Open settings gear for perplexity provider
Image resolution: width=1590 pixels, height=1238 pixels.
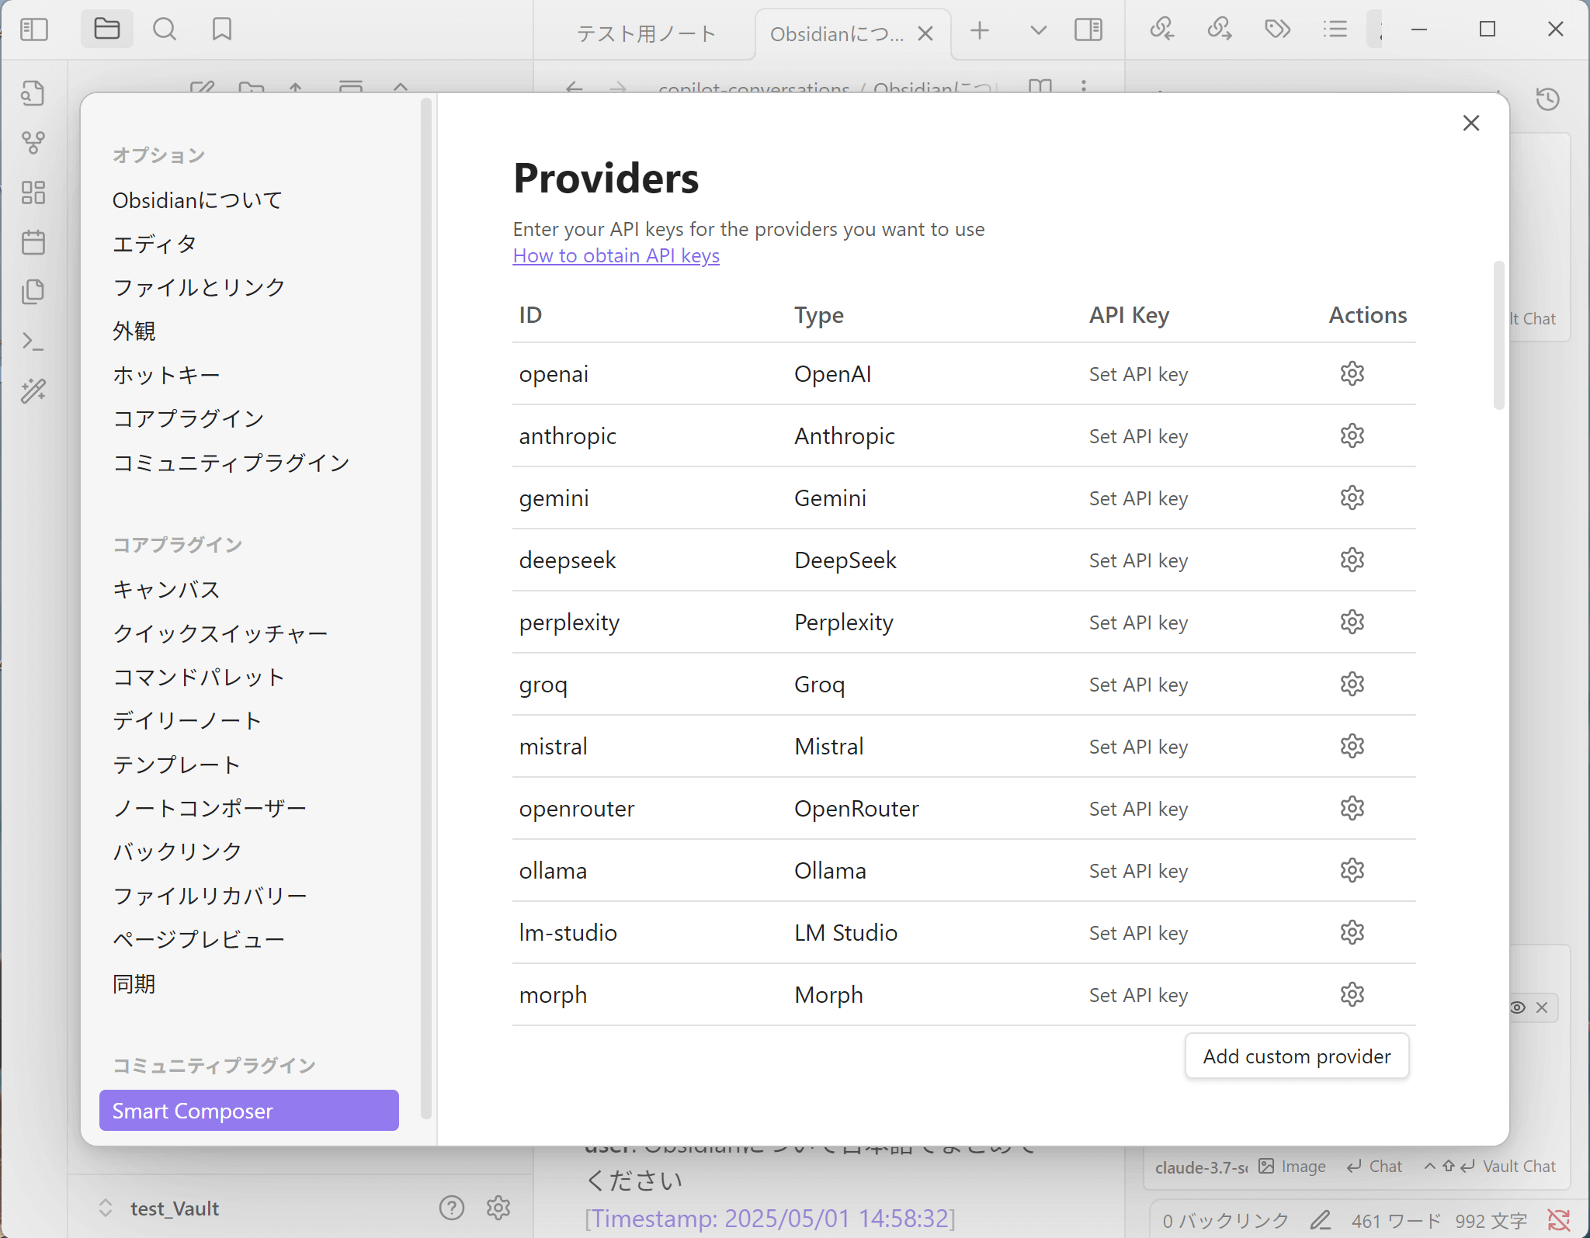coord(1352,622)
